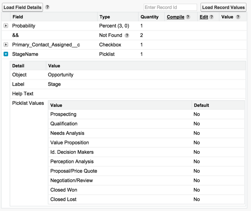251x211 pixels.
Task: Expand the Probability field row
Action: [x=6, y=26]
